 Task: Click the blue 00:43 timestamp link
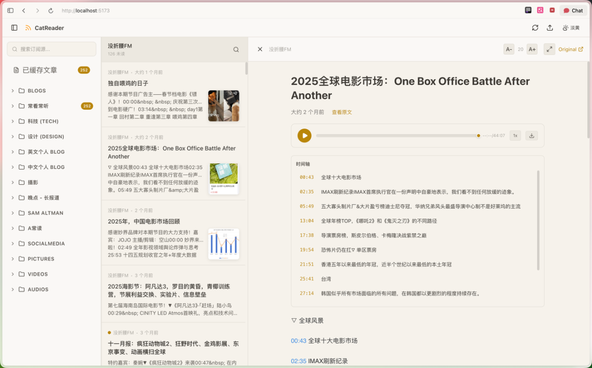298,341
